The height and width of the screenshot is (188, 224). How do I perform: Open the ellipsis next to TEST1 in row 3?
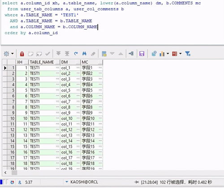coord(57,79)
